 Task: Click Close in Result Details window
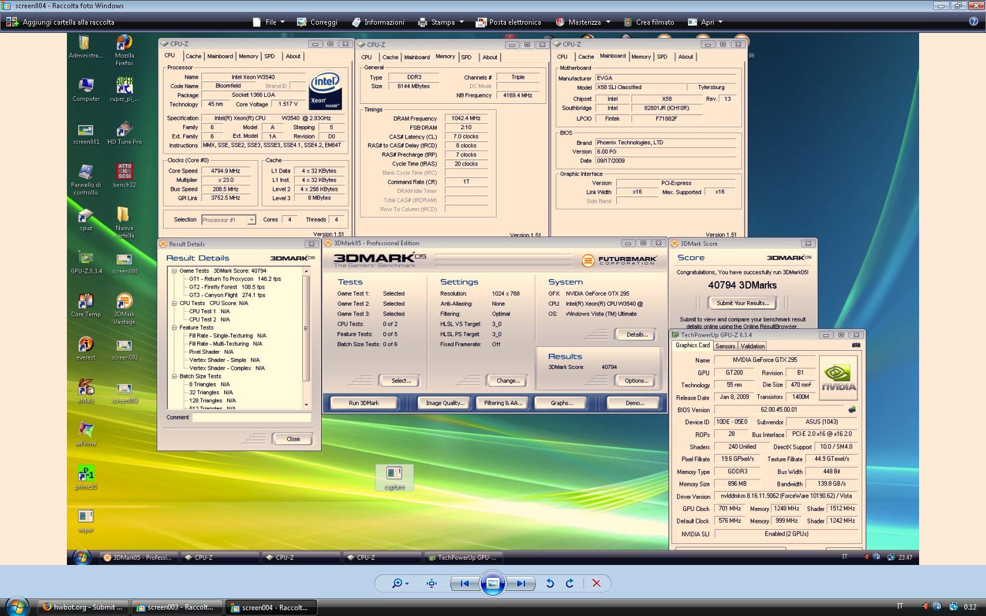pyautogui.click(x=293, y=439)
